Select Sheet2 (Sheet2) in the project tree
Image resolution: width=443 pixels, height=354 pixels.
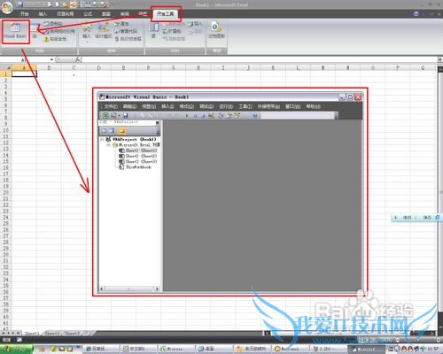click(x=138, y=156)
